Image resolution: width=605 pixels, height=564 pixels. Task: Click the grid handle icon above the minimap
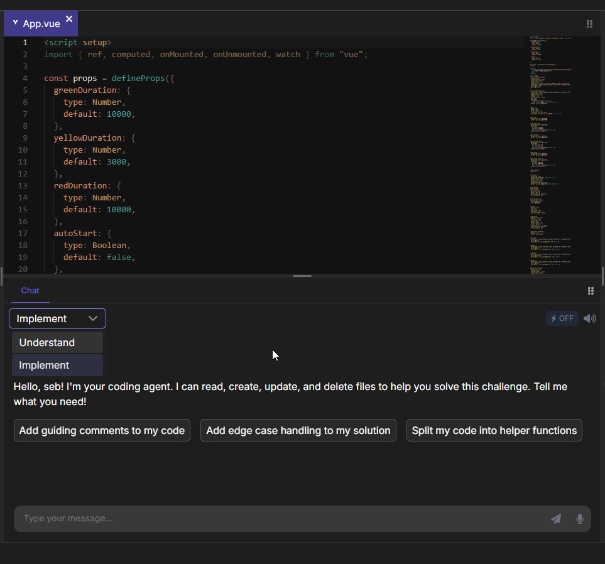pyautogui.click(x=589, y=24)
